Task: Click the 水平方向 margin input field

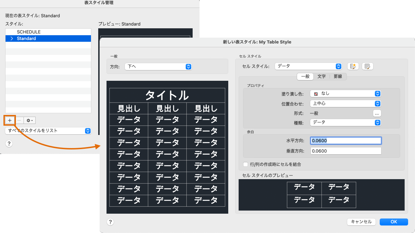Action: point(346,140)
